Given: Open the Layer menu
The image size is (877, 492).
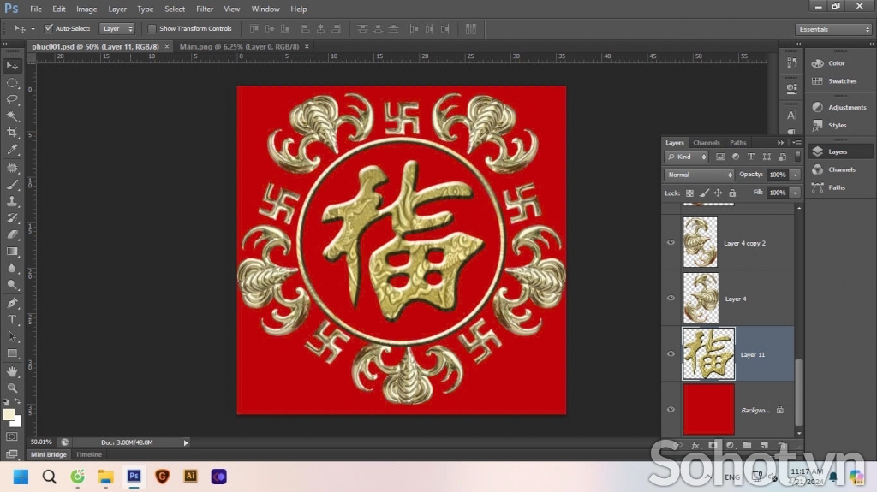Looking at the screenshot, I should 116,9.
